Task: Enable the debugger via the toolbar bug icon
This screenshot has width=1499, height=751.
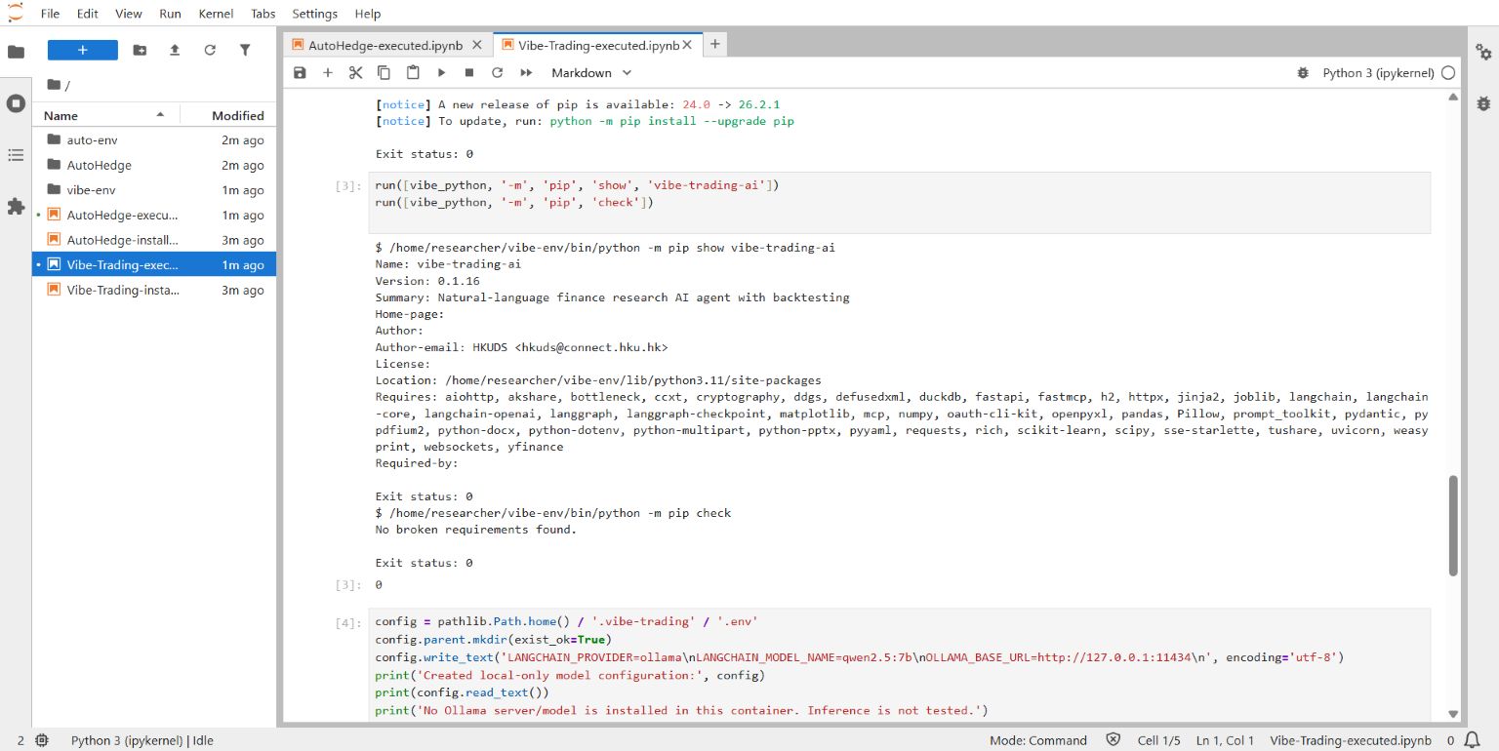Action: [x=1302, y=73]
